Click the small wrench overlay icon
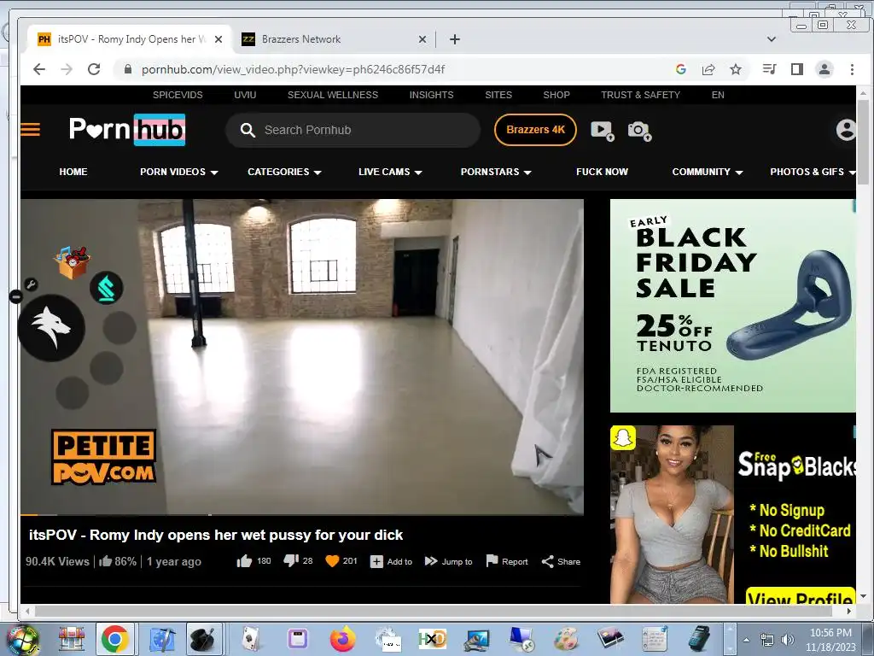 [x=32, y=284]
